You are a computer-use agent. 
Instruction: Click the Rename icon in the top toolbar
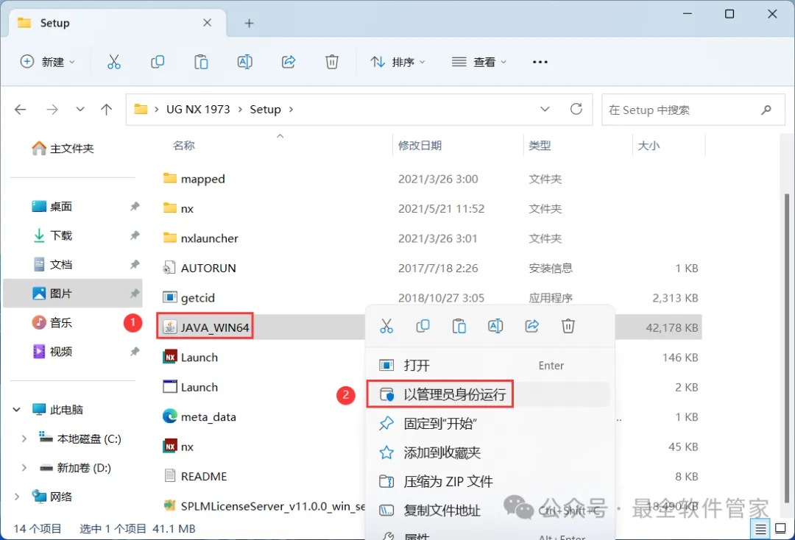(x=245, y=62)
